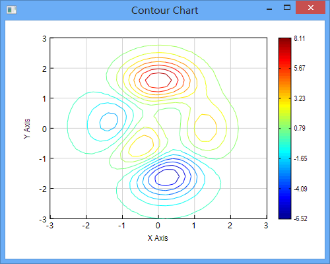
Task: Click the 8.11 colorbar label
Action: (x=300, y=38)
